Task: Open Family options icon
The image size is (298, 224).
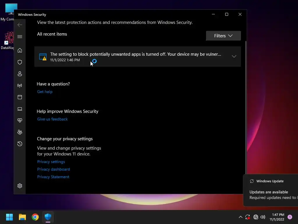Action: click(20, 132)
